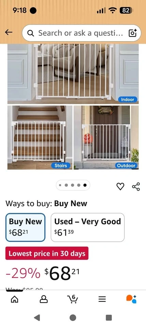Tap the Indoor gate photo
This screenshot has width=146, height=327.
73,74
